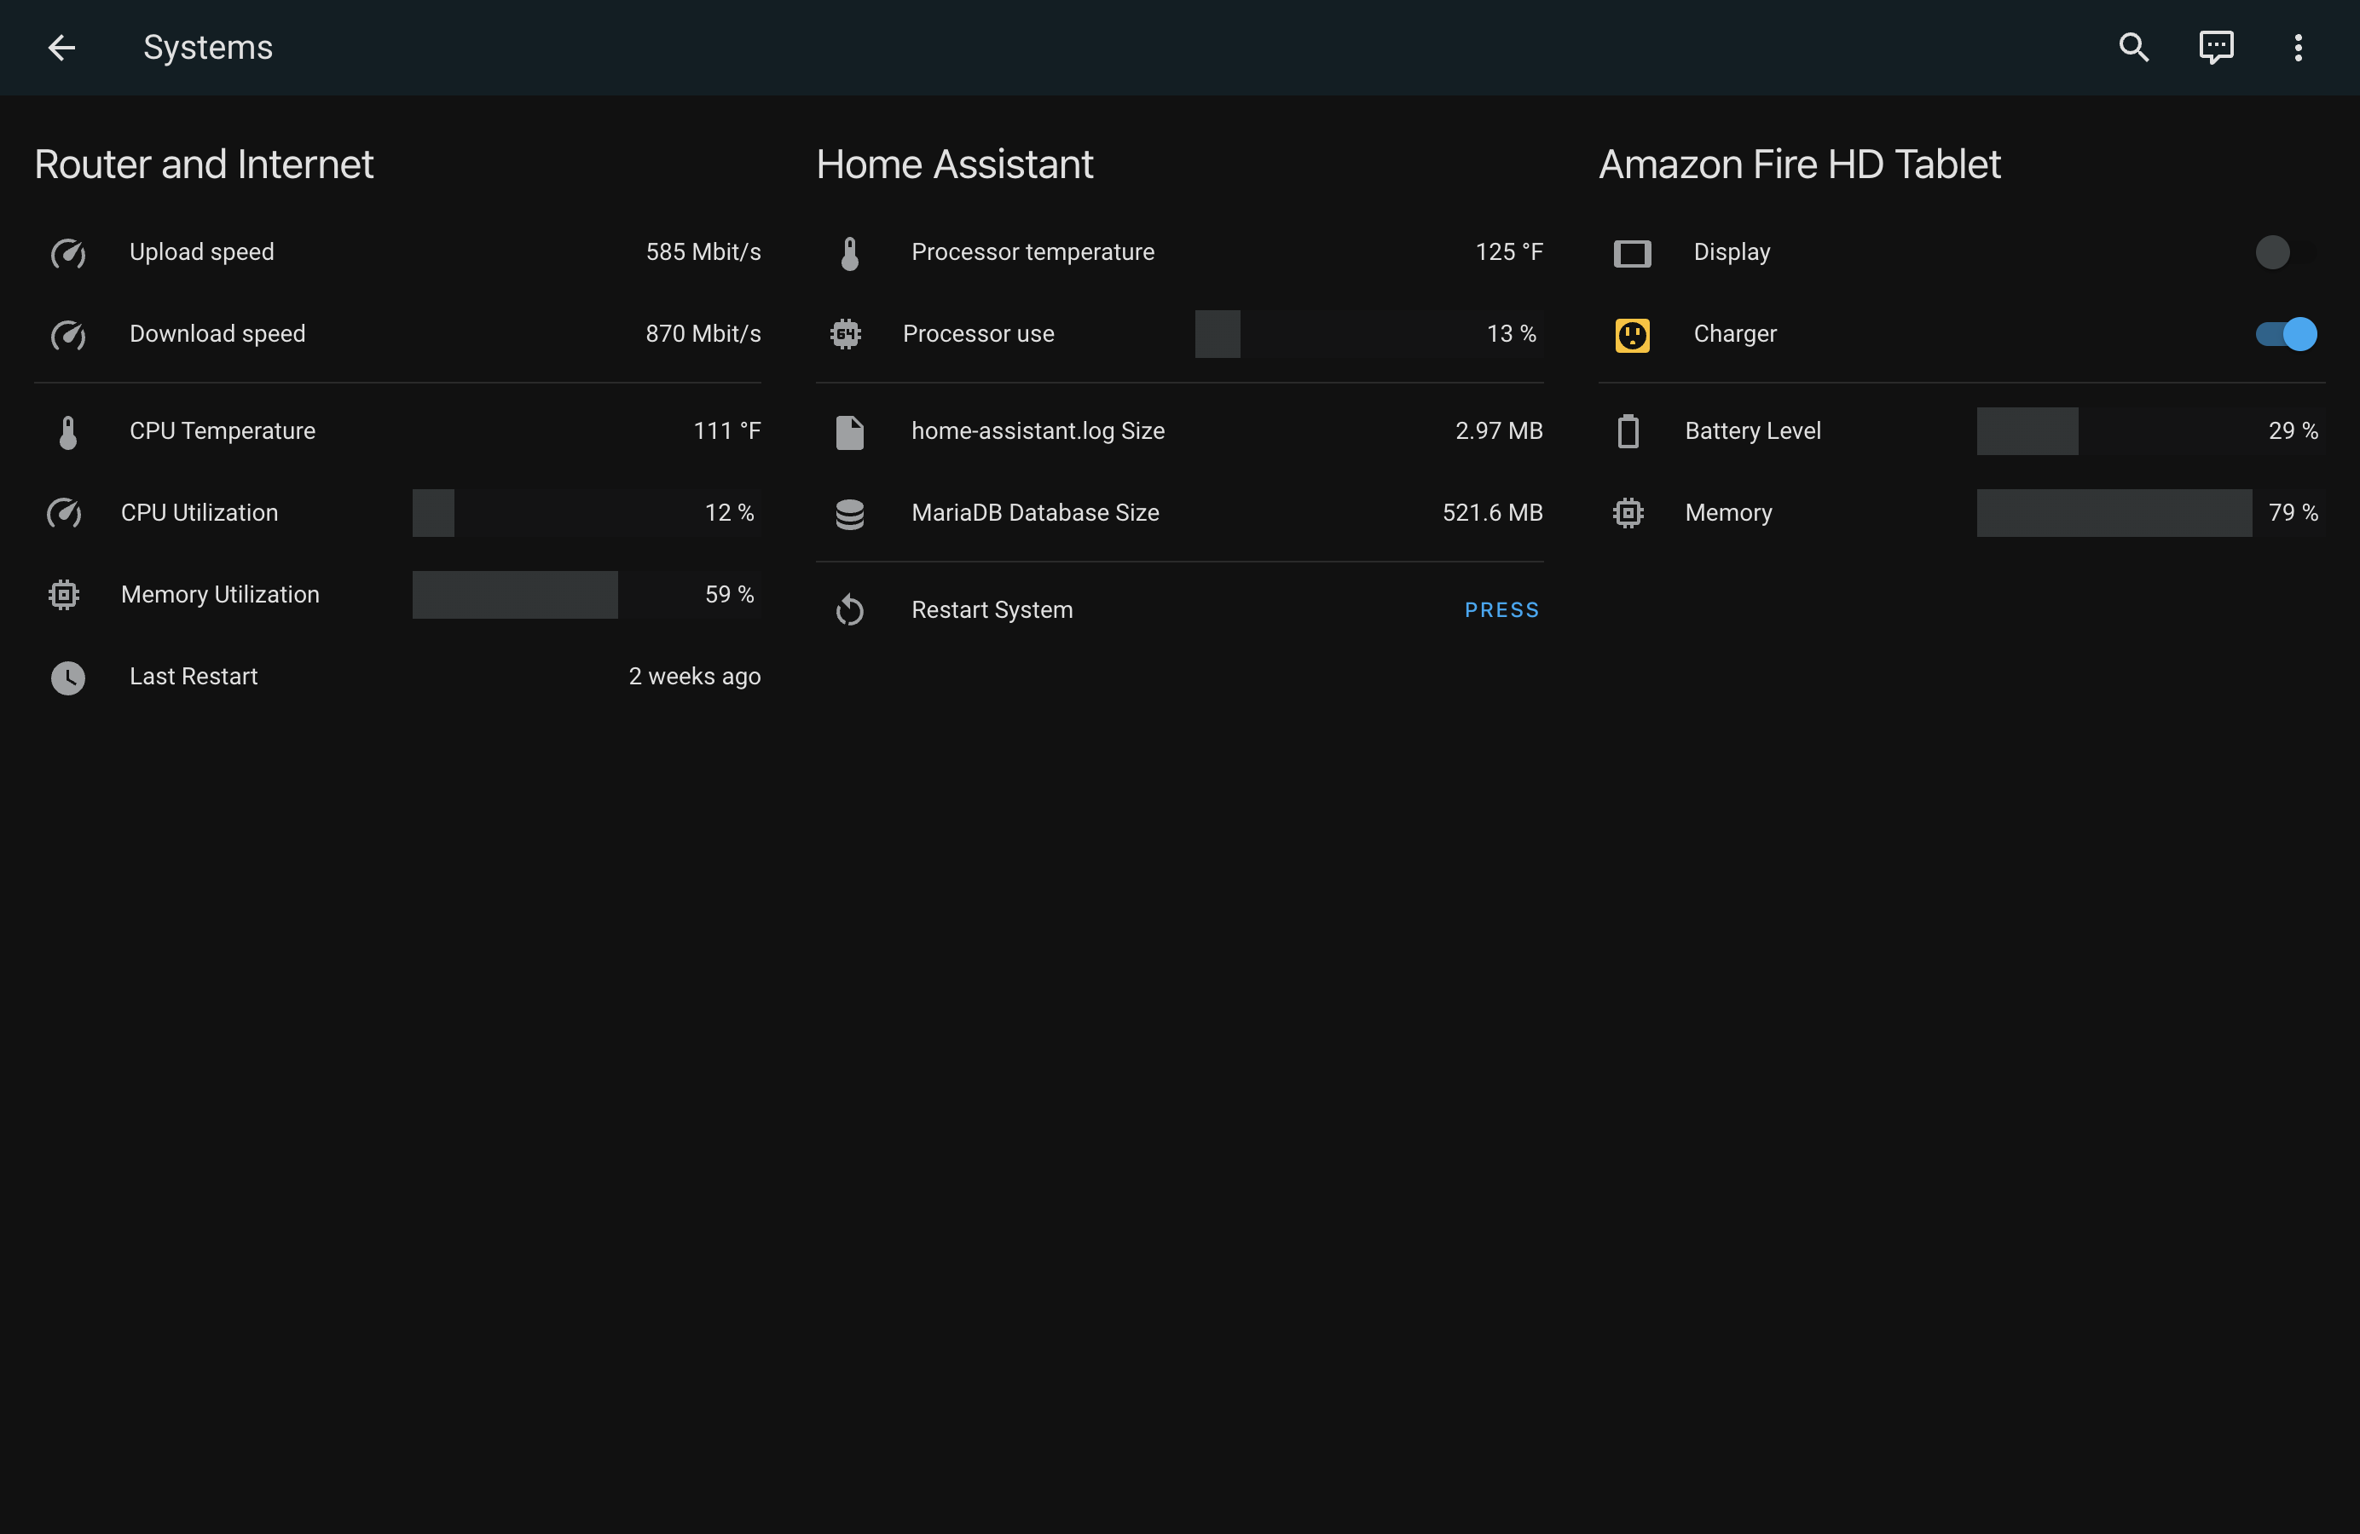The width and height of the screenshot is (2360, 1534).
Task: Click the Upload speed gauge icon
Action: tap(67, 253)
